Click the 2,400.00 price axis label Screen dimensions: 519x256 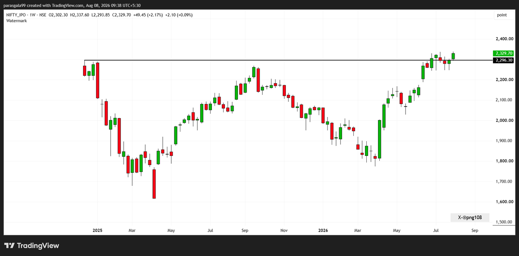(504, 39)
